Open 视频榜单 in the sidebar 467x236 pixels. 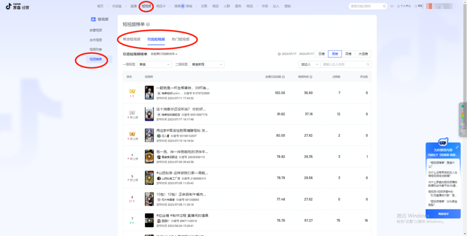point(99,59)
